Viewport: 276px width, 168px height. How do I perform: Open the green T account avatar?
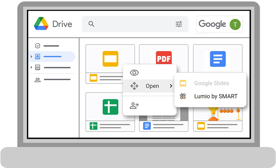(235, 25)
